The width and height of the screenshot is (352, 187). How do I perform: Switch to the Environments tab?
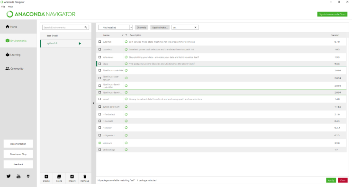click(x=18, y=41)
